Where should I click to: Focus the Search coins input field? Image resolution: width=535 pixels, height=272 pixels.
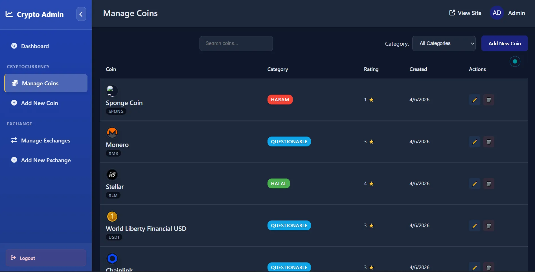[x=236, y=43]
